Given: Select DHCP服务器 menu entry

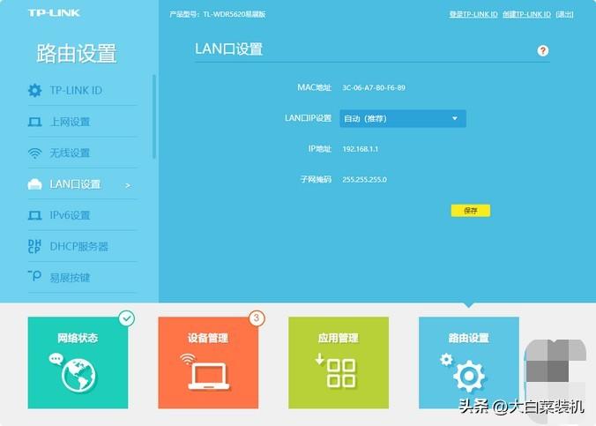Looking at the screenshot, I should (79, 247).
